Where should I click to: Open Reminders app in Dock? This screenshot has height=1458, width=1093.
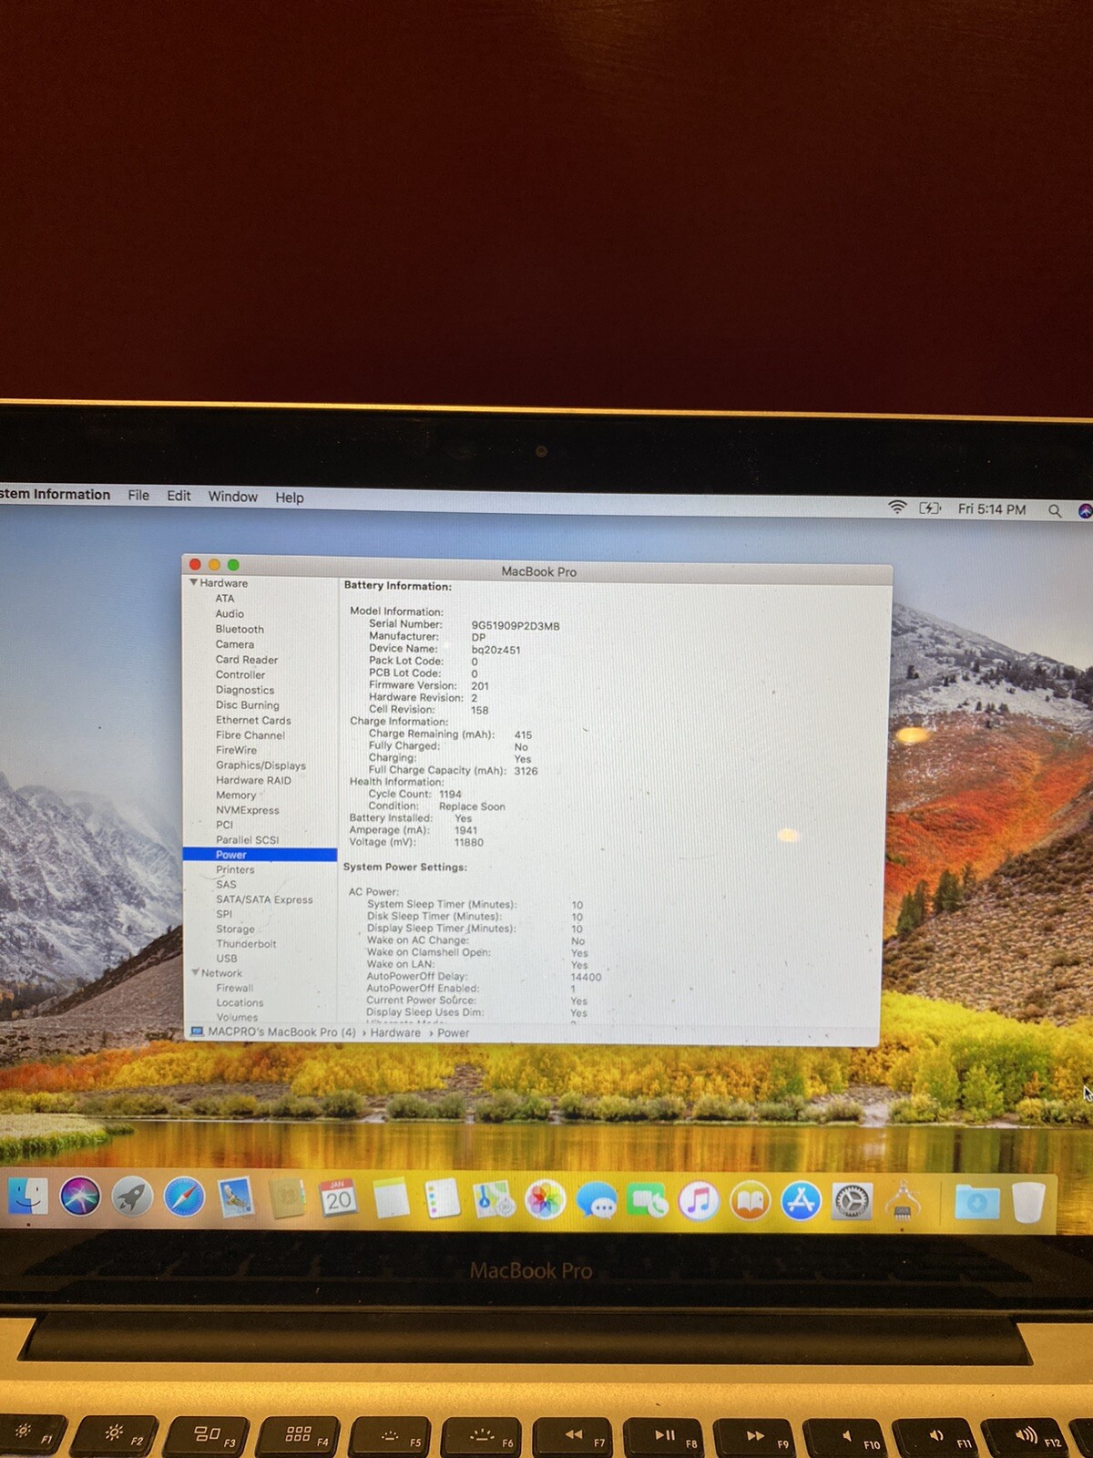point(443,1200)
